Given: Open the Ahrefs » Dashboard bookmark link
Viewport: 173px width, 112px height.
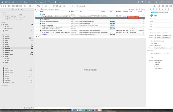Looking at the screenshot, I should [47, 25].
